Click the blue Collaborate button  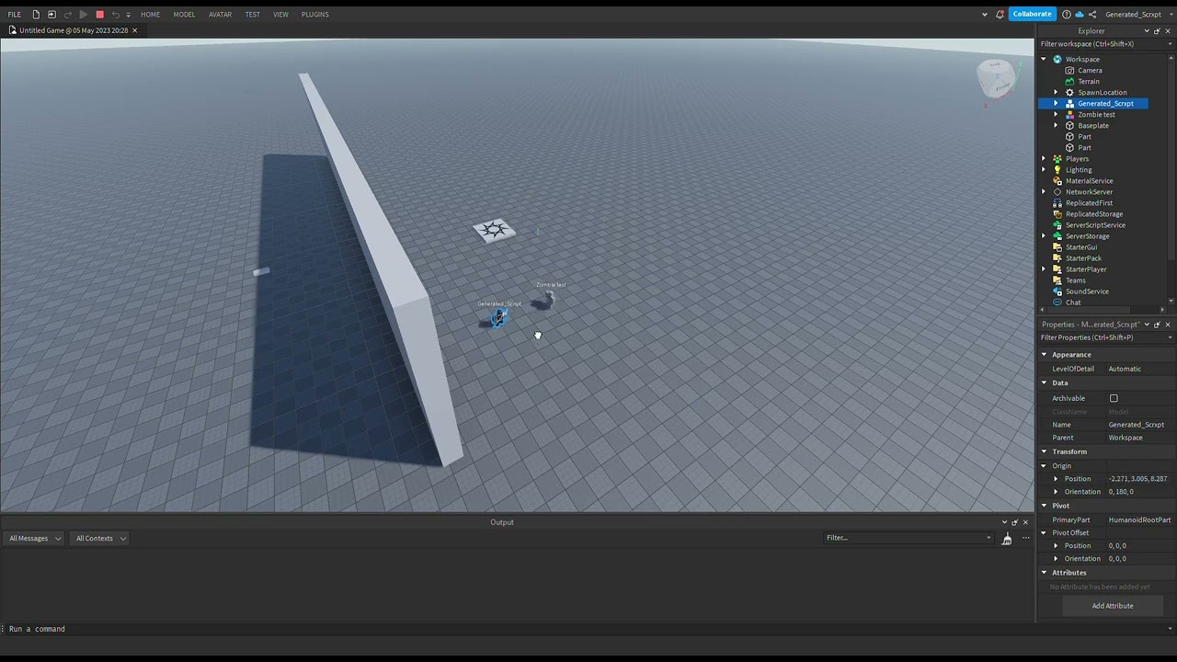pos(1032,14)
